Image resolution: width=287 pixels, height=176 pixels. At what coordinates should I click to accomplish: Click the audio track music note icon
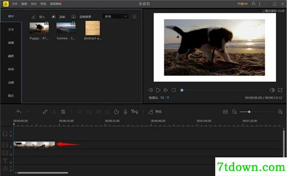5,168
